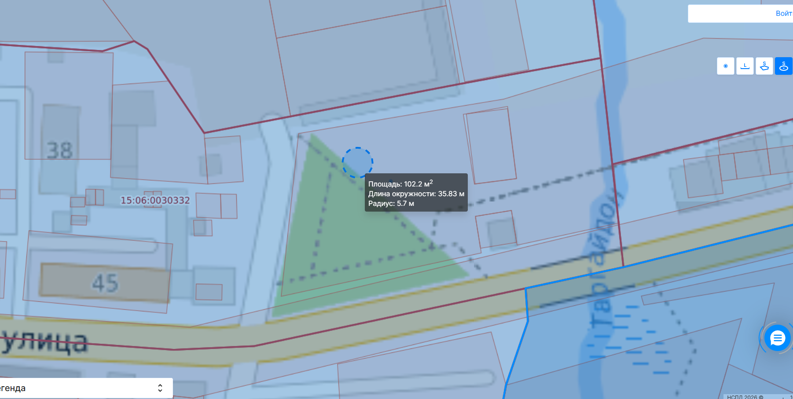Click the улица street label
793x399 pixels.
pos(44,342)
